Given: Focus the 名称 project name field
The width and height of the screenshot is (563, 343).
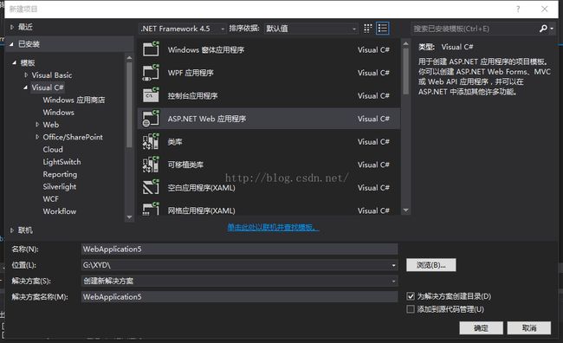Looking at the screenshot, I should [x=239, y=249].
